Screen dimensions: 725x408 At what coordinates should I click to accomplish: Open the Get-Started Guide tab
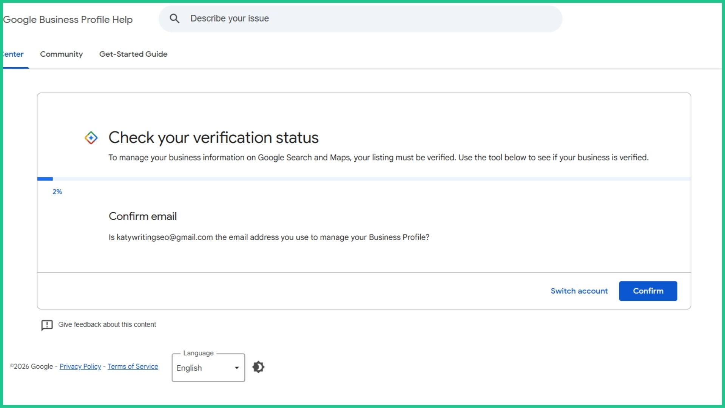click(133, 54)
